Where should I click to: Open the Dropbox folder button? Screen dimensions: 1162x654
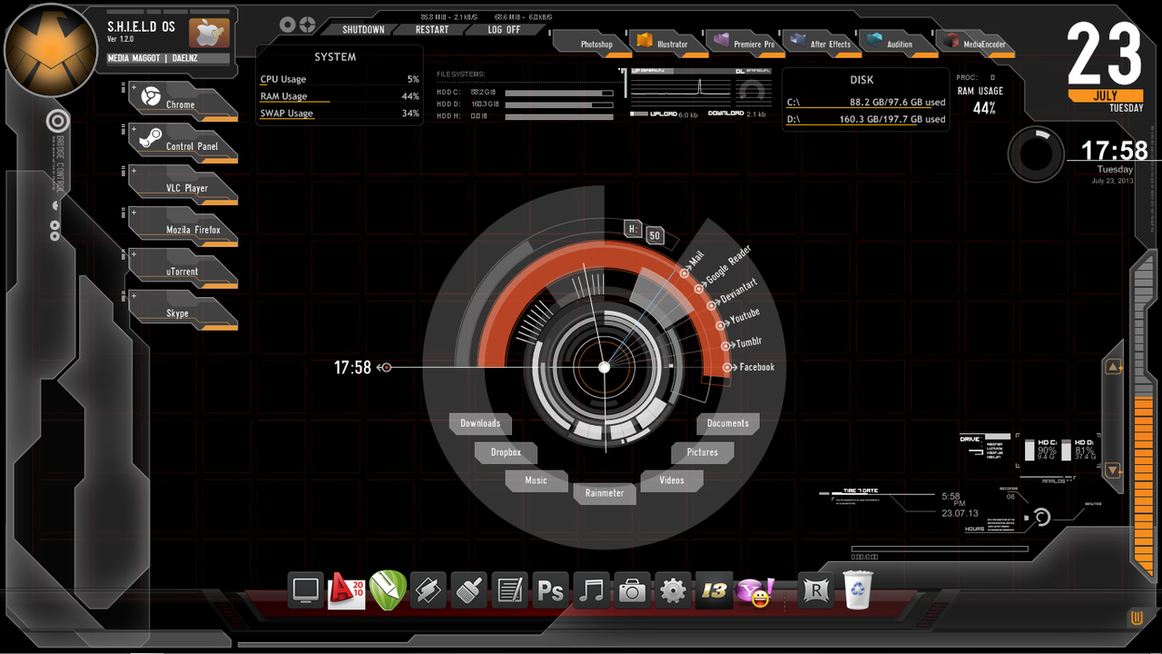506,452
